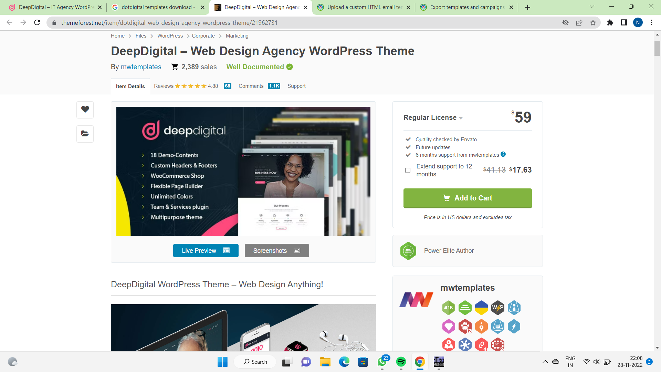Screen dimensions: 661x372
Task: Click the page vertical scrollbar thumb
Action: pyautogui.click(x=657, y=48)
